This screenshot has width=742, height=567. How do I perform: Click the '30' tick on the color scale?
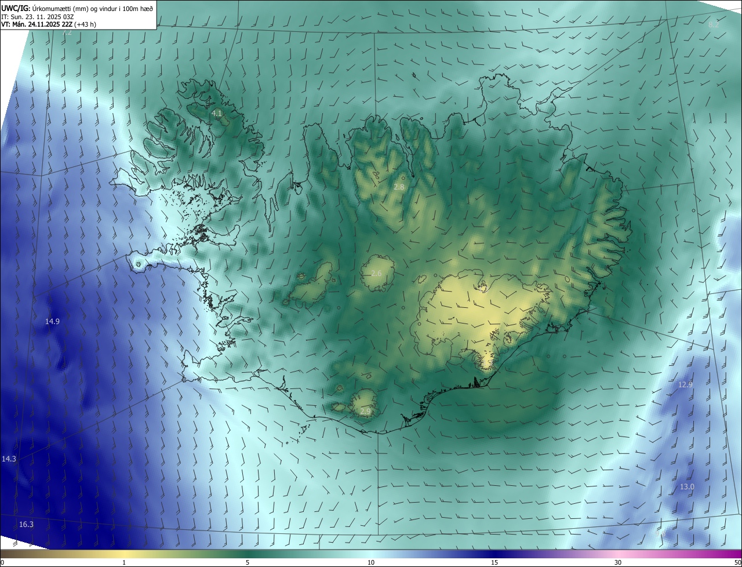point(618,562)
